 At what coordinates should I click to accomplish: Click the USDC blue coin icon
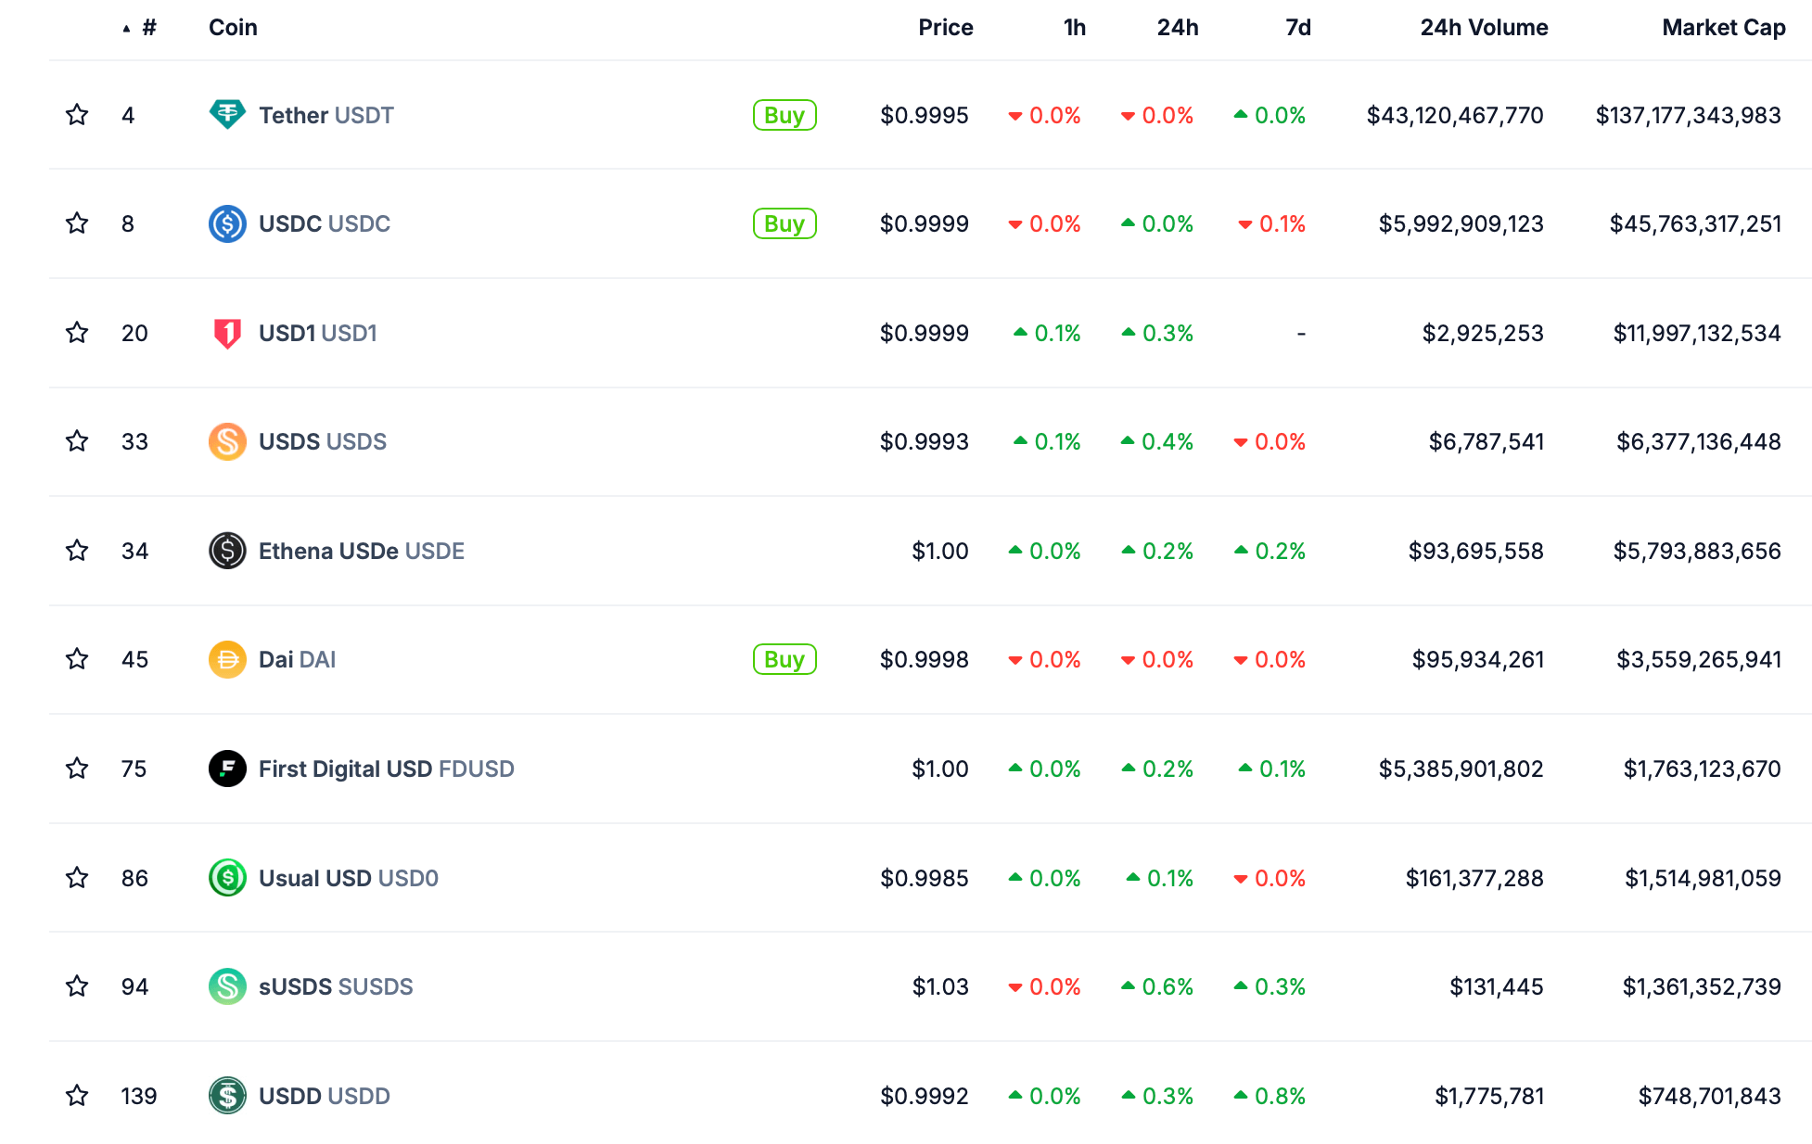[x=227, y=223]
